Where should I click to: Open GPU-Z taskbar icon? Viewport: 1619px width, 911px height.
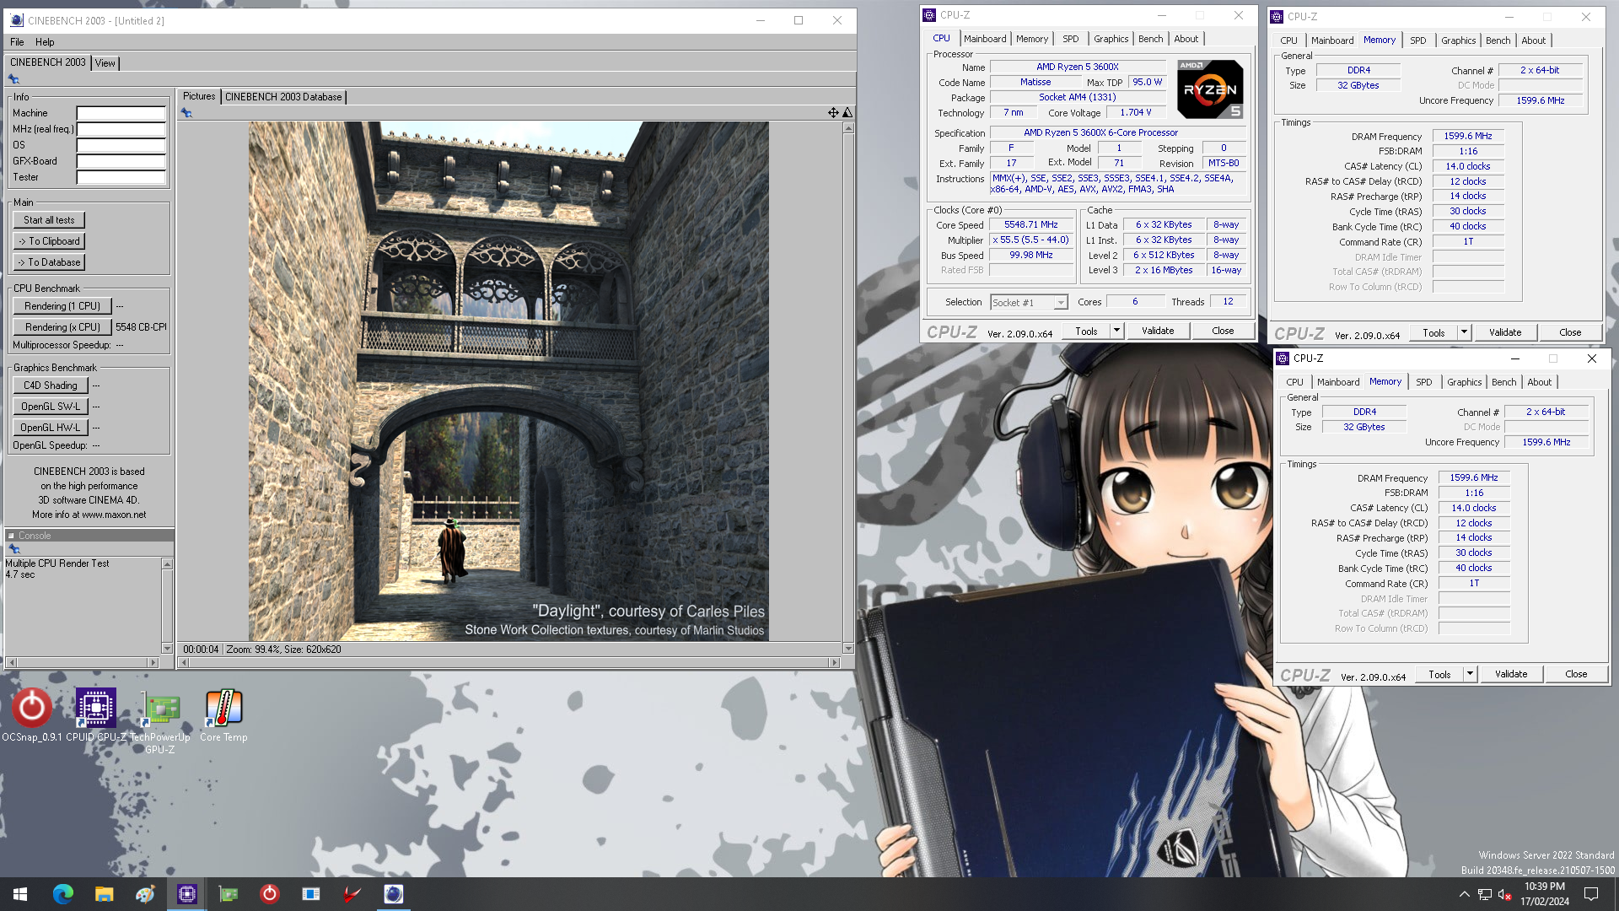click(x=228, y=894)
